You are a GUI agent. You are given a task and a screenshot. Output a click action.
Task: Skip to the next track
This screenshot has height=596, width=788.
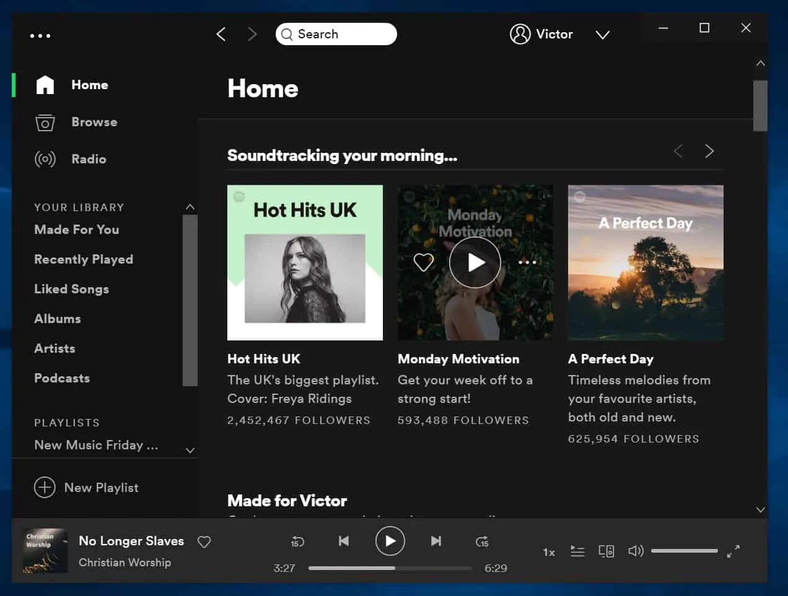click(436, 541)
